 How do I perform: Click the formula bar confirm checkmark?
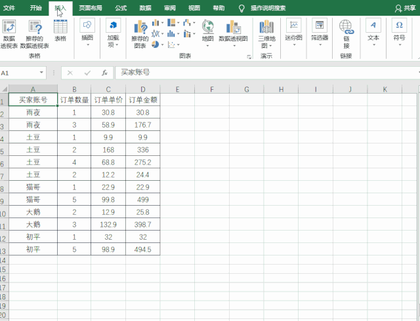coord(87,73)
